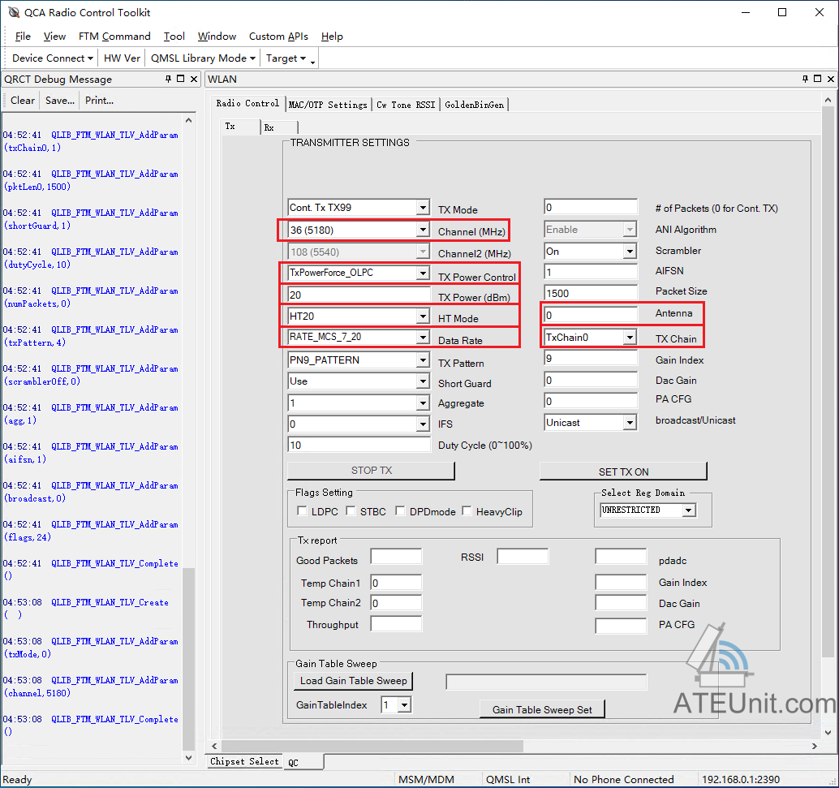This screenshot has height=788, width=839.
Task: Pin the WLAN panel
Action: 805,79
